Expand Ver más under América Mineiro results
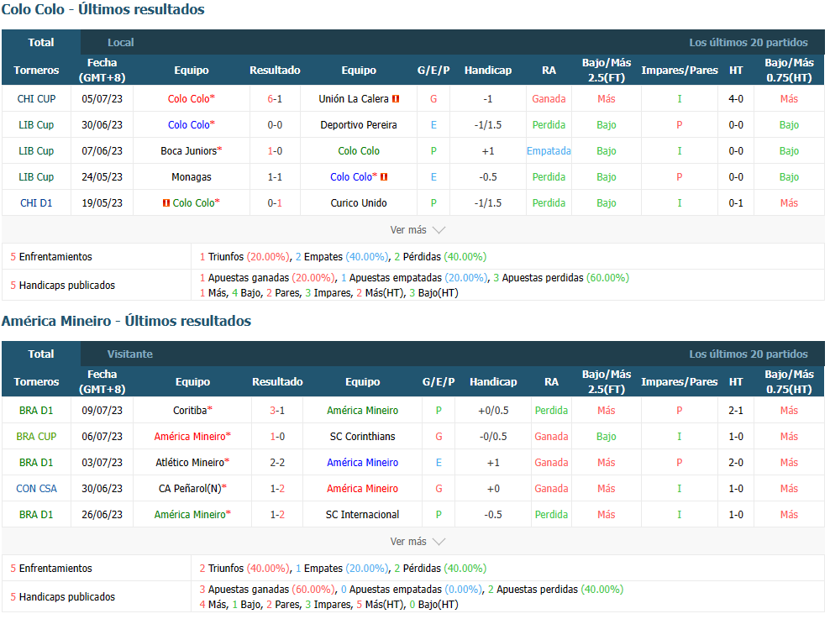This screenshot has height=619, width=830. pos(418,542)
